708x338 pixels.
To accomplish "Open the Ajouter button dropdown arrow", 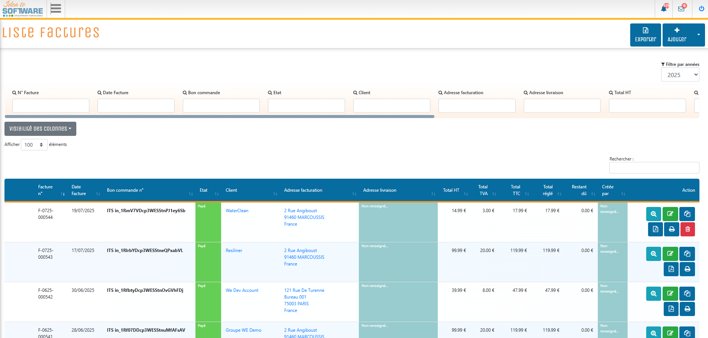I will point(698,35).
